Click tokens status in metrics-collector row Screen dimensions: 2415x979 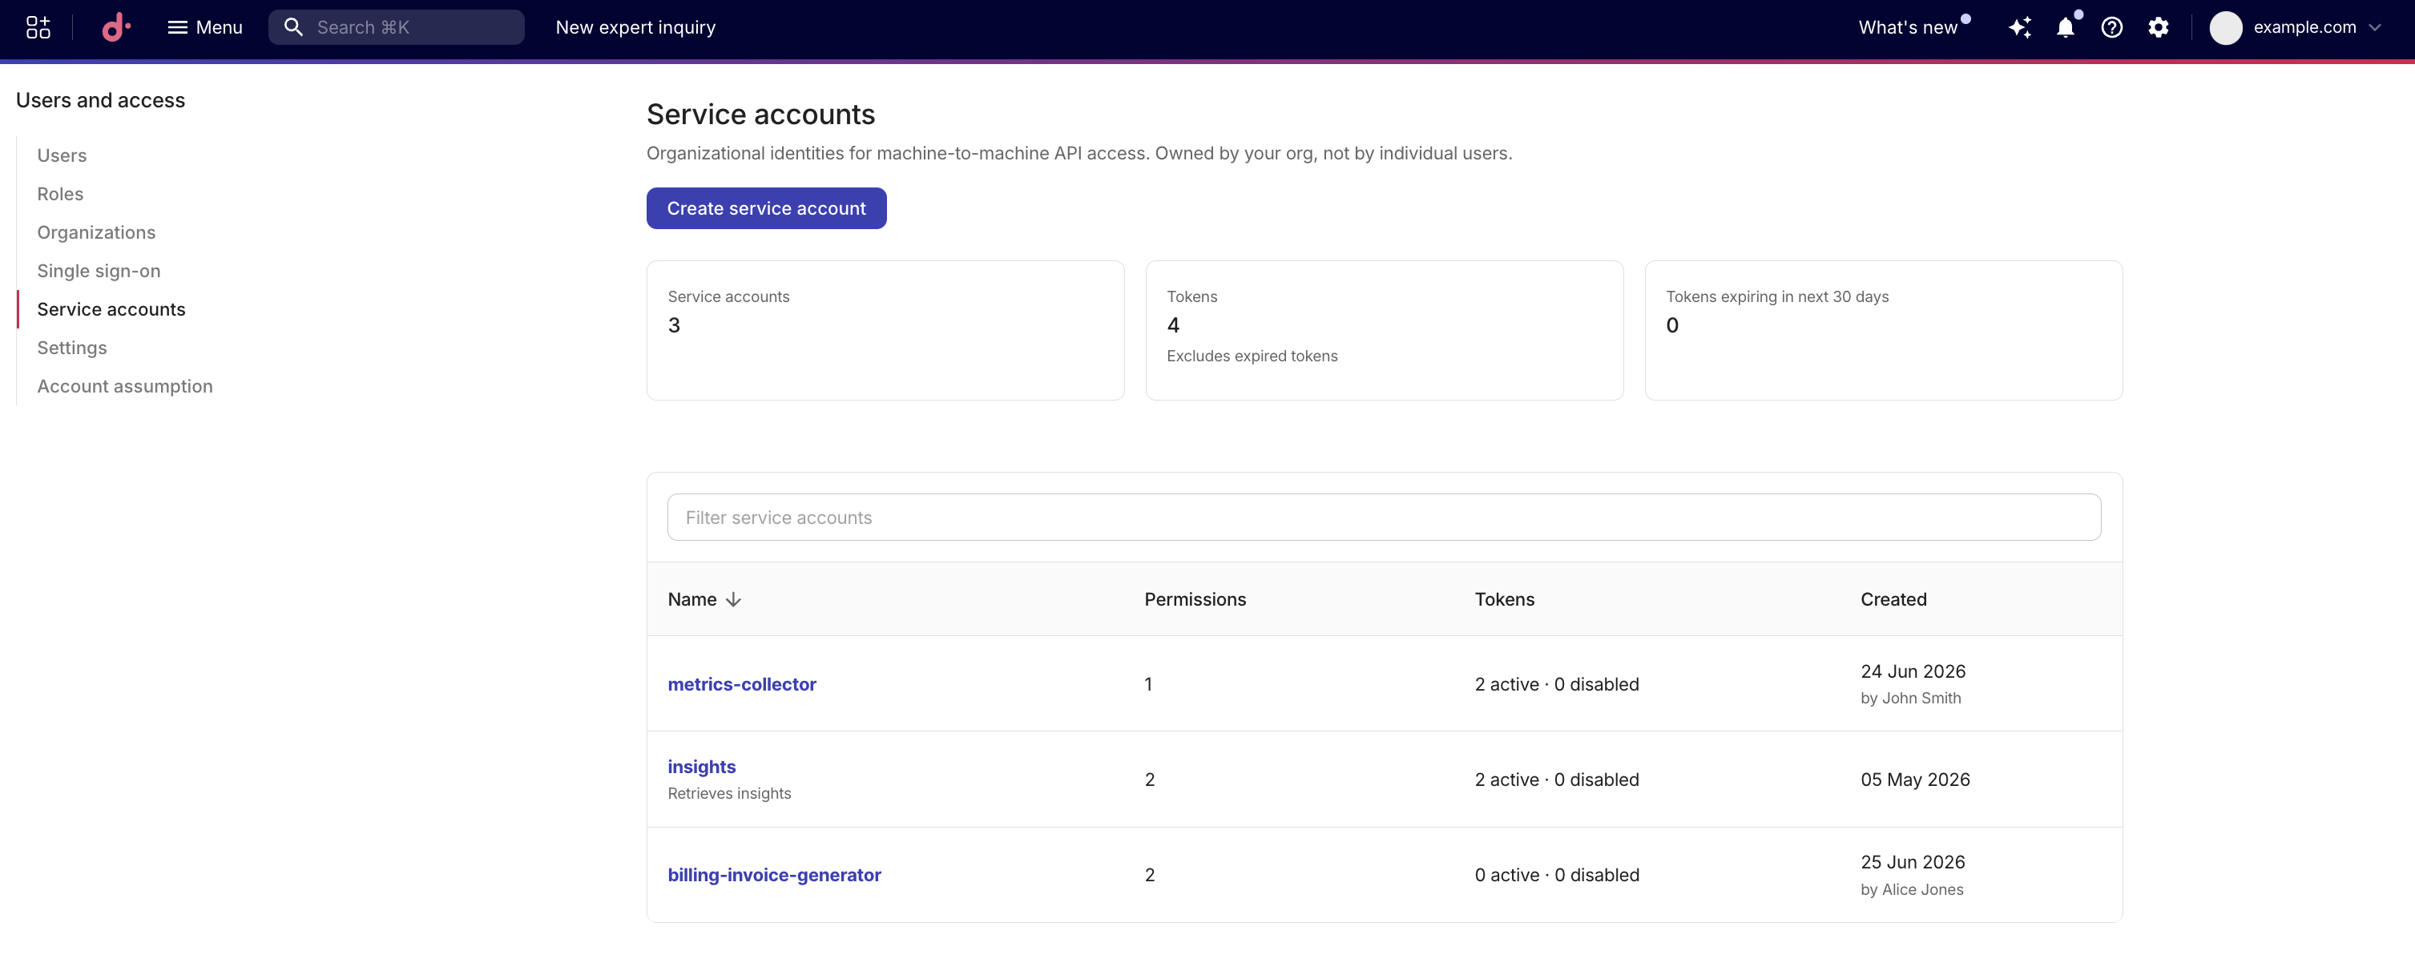tap(1556, 683)
